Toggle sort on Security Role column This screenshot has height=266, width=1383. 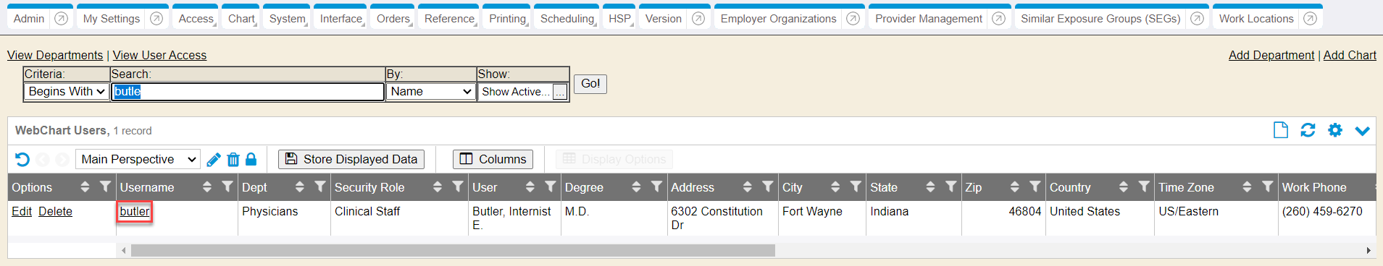pyautogui.click(x=438, y=187)
